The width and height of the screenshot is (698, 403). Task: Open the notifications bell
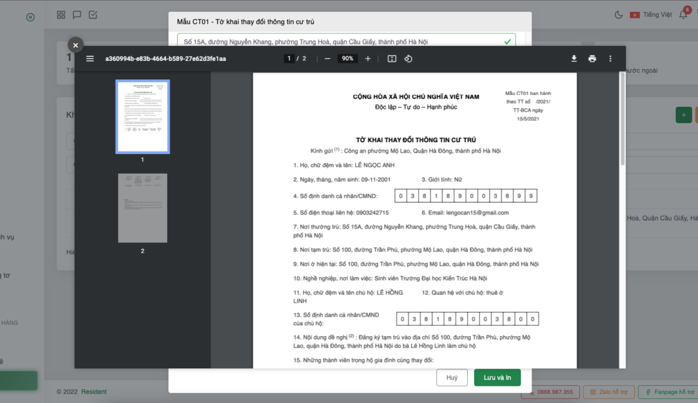pos(683,15)
